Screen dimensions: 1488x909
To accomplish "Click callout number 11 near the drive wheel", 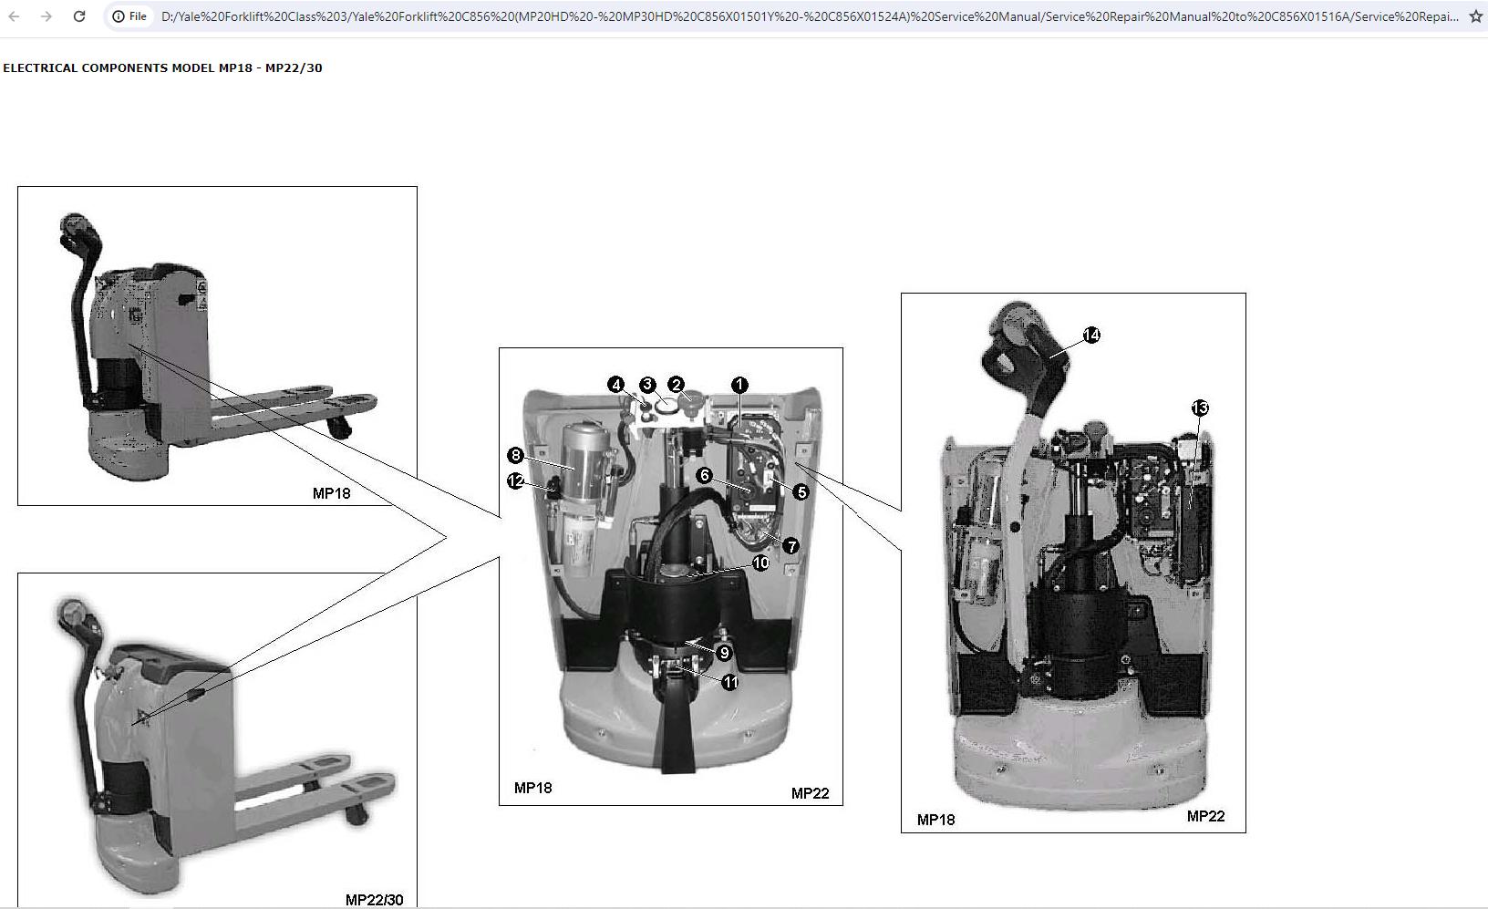I will point(730,682).
